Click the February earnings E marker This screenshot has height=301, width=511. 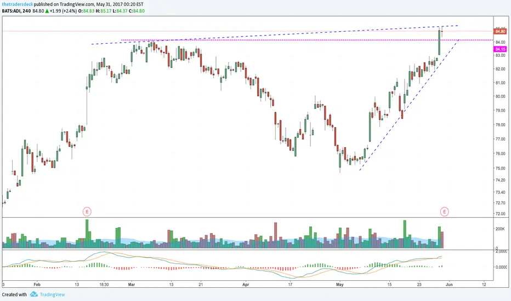tap(87, 212)
